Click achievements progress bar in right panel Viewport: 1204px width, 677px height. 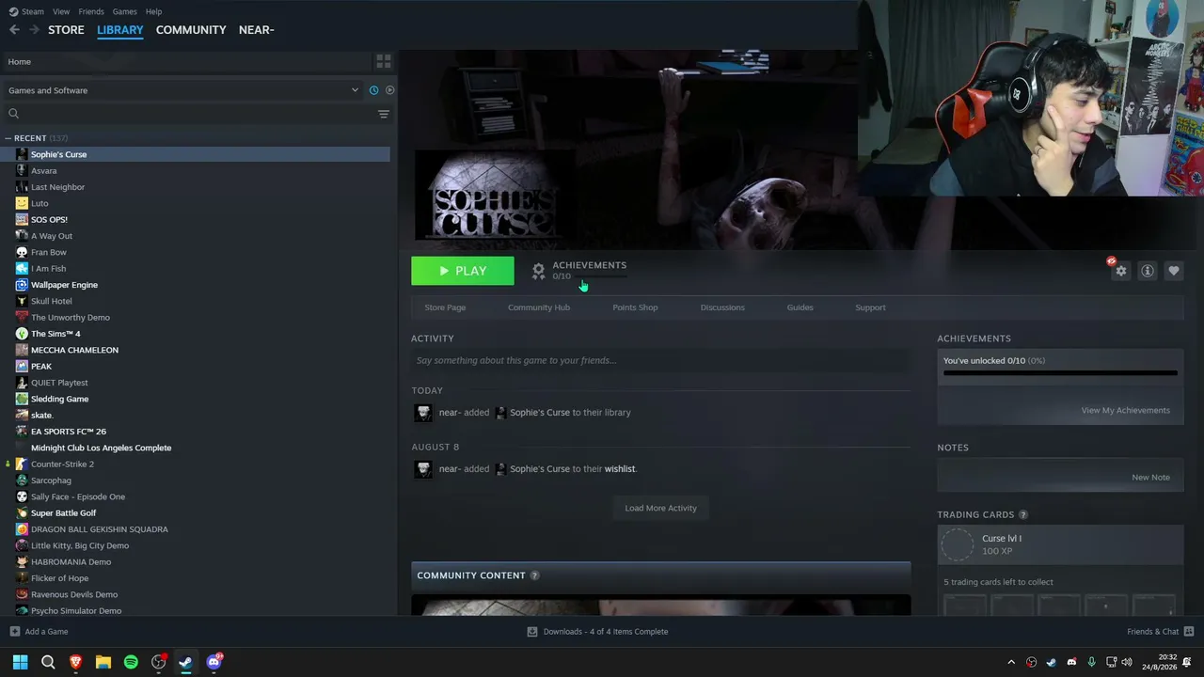[1060, 373]
